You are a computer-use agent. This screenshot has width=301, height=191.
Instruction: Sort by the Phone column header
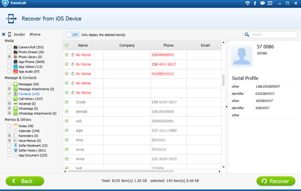(169, 45)
